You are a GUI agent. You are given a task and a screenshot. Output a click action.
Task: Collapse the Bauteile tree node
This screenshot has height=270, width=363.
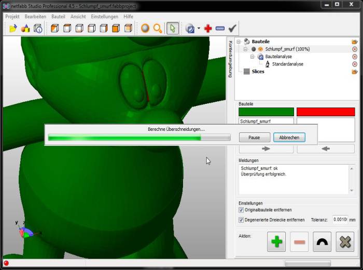(239, 42)
